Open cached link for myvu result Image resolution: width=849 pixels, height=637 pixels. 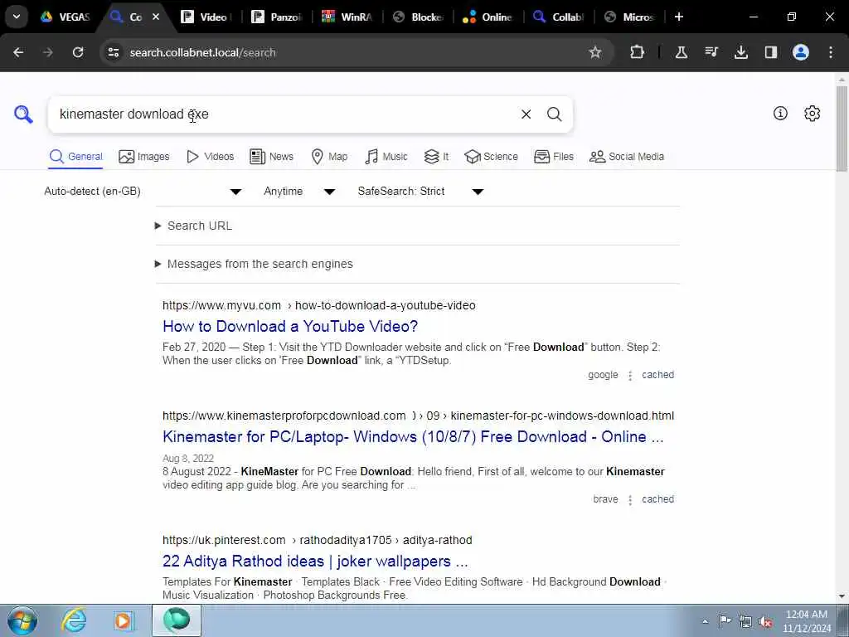coord(657,375)
